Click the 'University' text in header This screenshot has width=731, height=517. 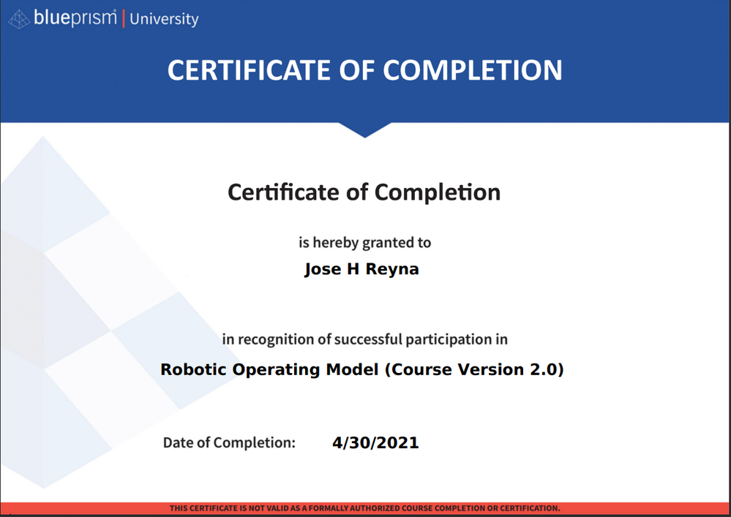tap(164, 19)
